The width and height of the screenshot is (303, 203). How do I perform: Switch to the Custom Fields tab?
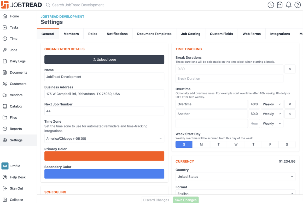tap(222, 34)
